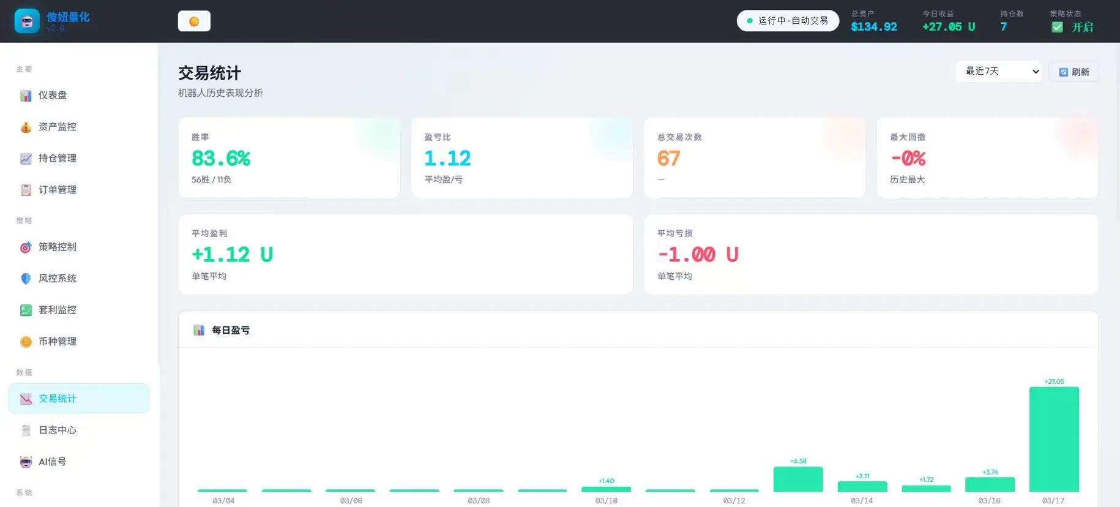Image resolution: width=1120 pixels, height=507 pixels.
Task: Go to 策略控制 menu item
Action: click(79, 247)
